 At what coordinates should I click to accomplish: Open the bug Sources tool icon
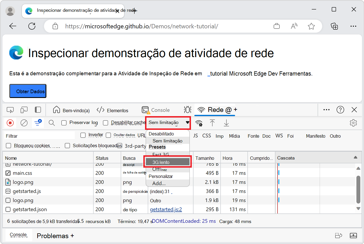[x=187, y=110]
